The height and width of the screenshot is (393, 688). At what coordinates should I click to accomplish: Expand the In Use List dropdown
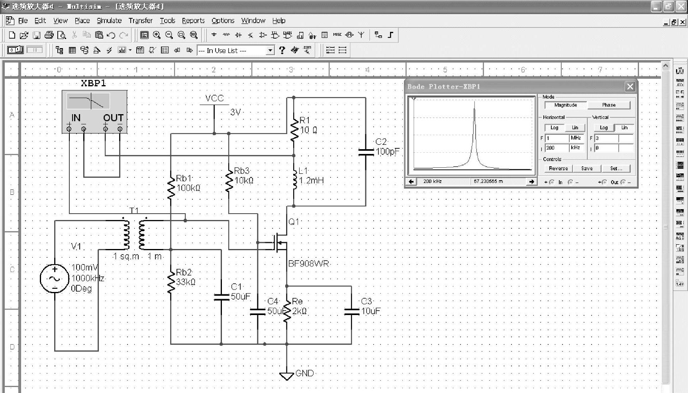(270, 50)
